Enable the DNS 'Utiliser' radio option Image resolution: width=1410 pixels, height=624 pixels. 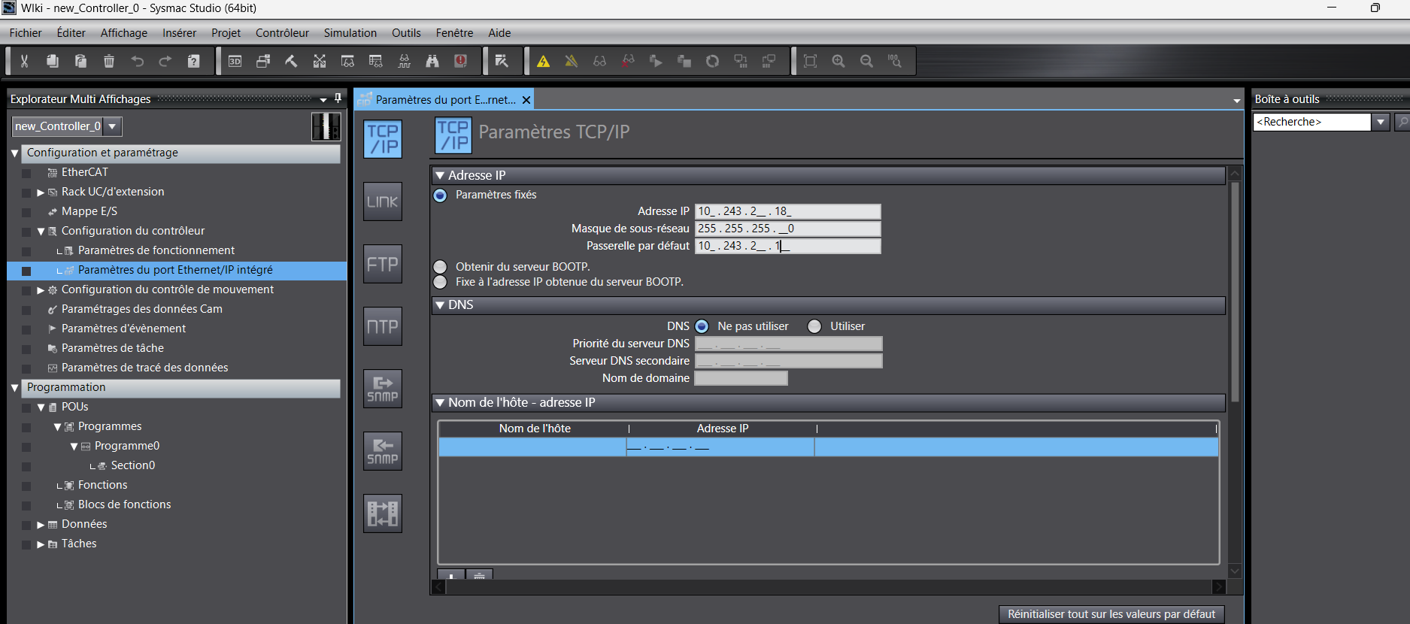pos(814,326)
